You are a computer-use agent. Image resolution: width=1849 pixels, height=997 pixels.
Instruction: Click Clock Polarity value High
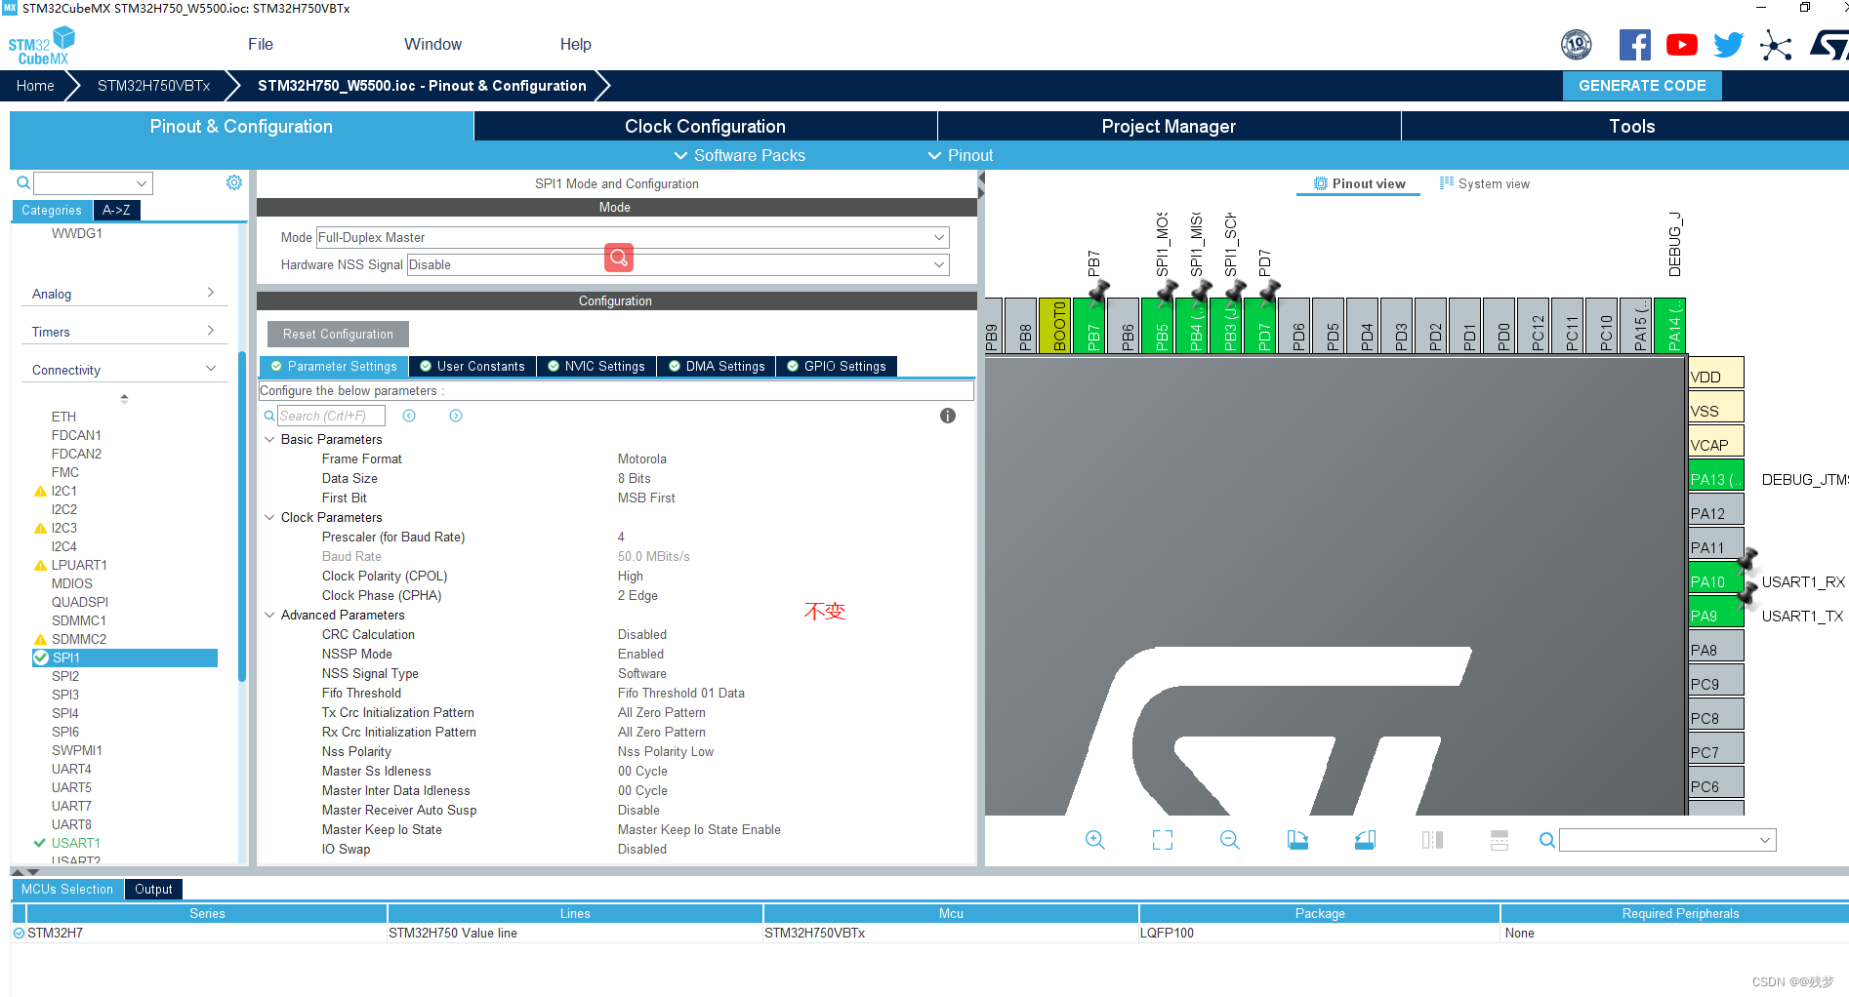[x=630, y=576]
